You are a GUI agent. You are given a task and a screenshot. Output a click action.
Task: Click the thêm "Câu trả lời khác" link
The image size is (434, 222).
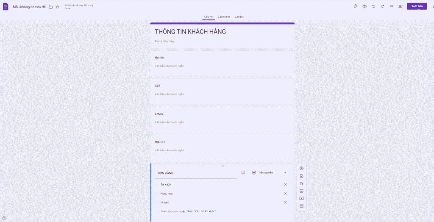tap(201, 211)
